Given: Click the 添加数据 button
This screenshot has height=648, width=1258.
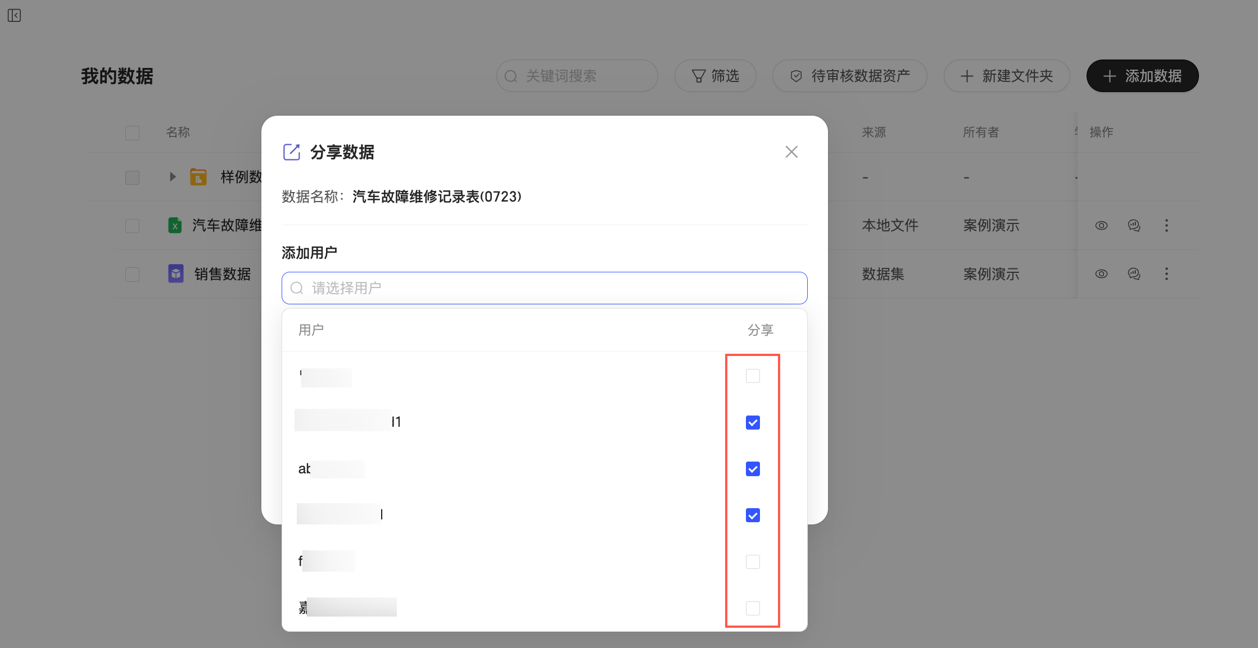Looking at the screenshot, I should [x=1142, y=76].
